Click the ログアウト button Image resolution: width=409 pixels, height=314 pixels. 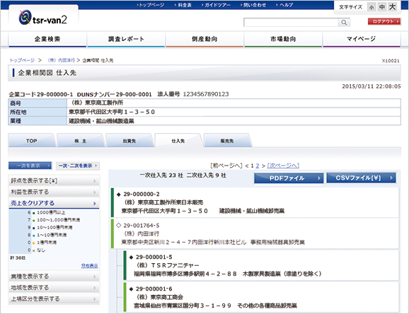pos(384,21)
